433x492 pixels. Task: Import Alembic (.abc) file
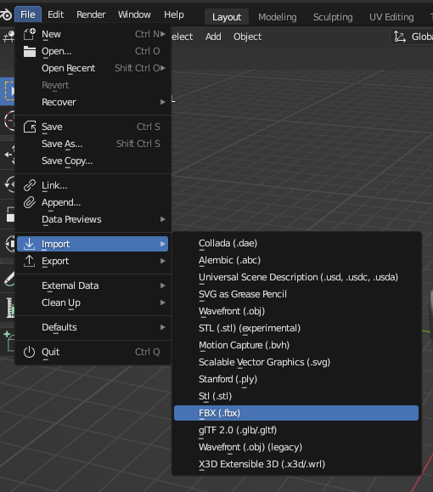point(296,260)
